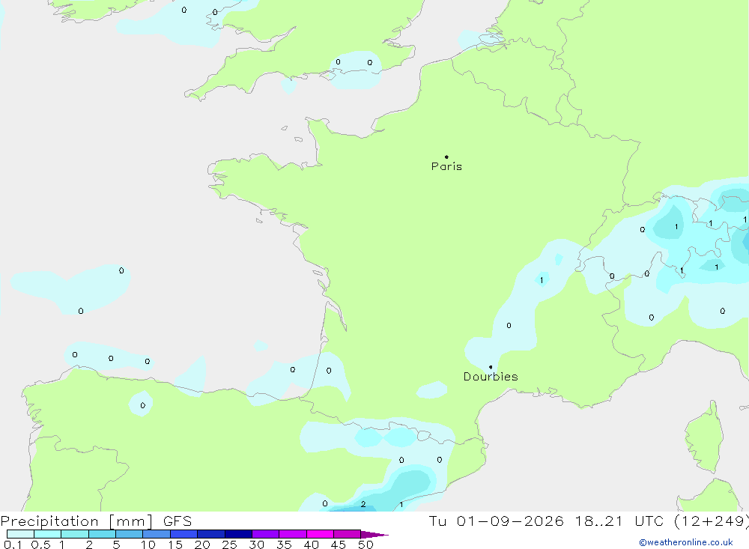Select the Paris map label
The width and height of the screenshot is (749, 549).
tap(446, 166)
